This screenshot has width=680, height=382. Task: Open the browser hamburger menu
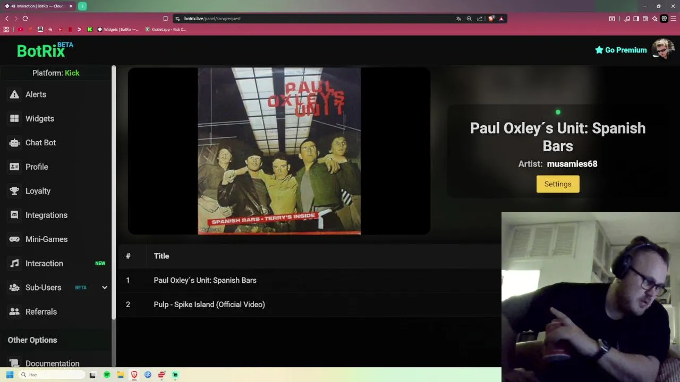tap(674, 19)
